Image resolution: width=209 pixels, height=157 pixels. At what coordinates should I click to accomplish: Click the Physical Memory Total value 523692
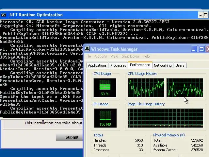point(197,140)
